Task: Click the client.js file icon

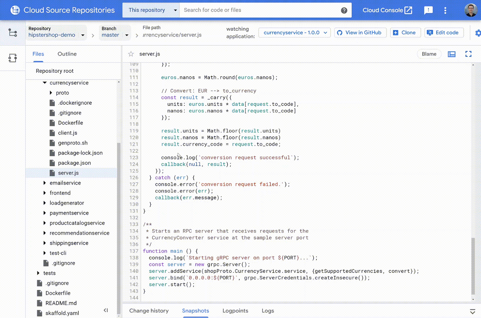Action: point(52,133)
